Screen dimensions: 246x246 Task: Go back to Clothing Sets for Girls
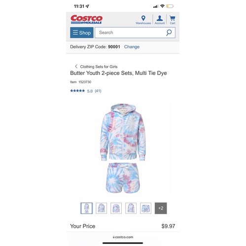tap(99, 67)
